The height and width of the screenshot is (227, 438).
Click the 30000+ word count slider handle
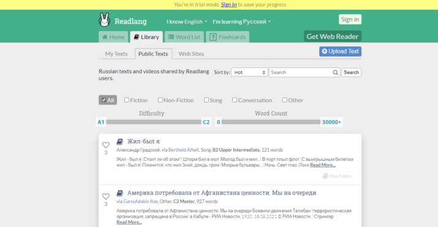point(331,122)
